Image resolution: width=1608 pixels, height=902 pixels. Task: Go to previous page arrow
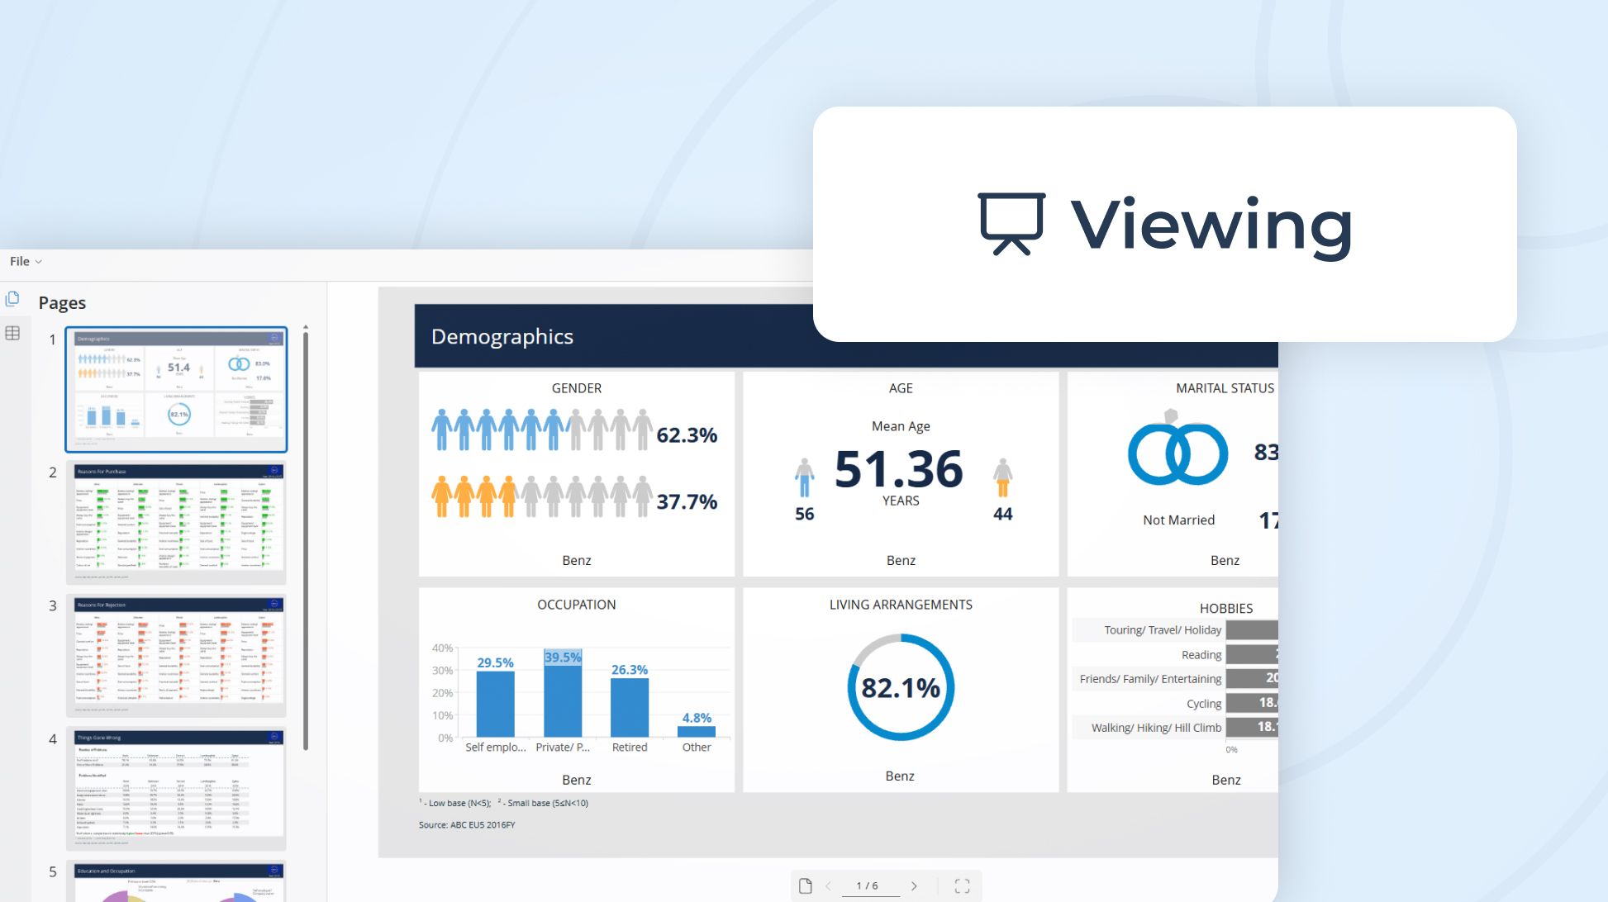(828, 885)
